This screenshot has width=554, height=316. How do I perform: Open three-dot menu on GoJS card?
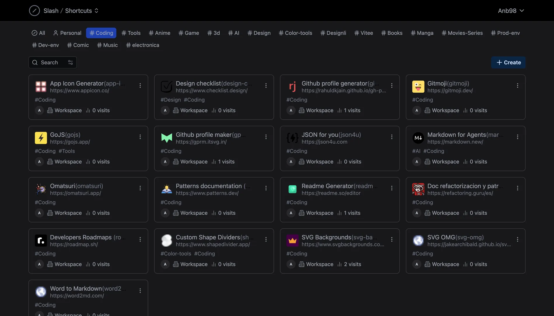140,137
